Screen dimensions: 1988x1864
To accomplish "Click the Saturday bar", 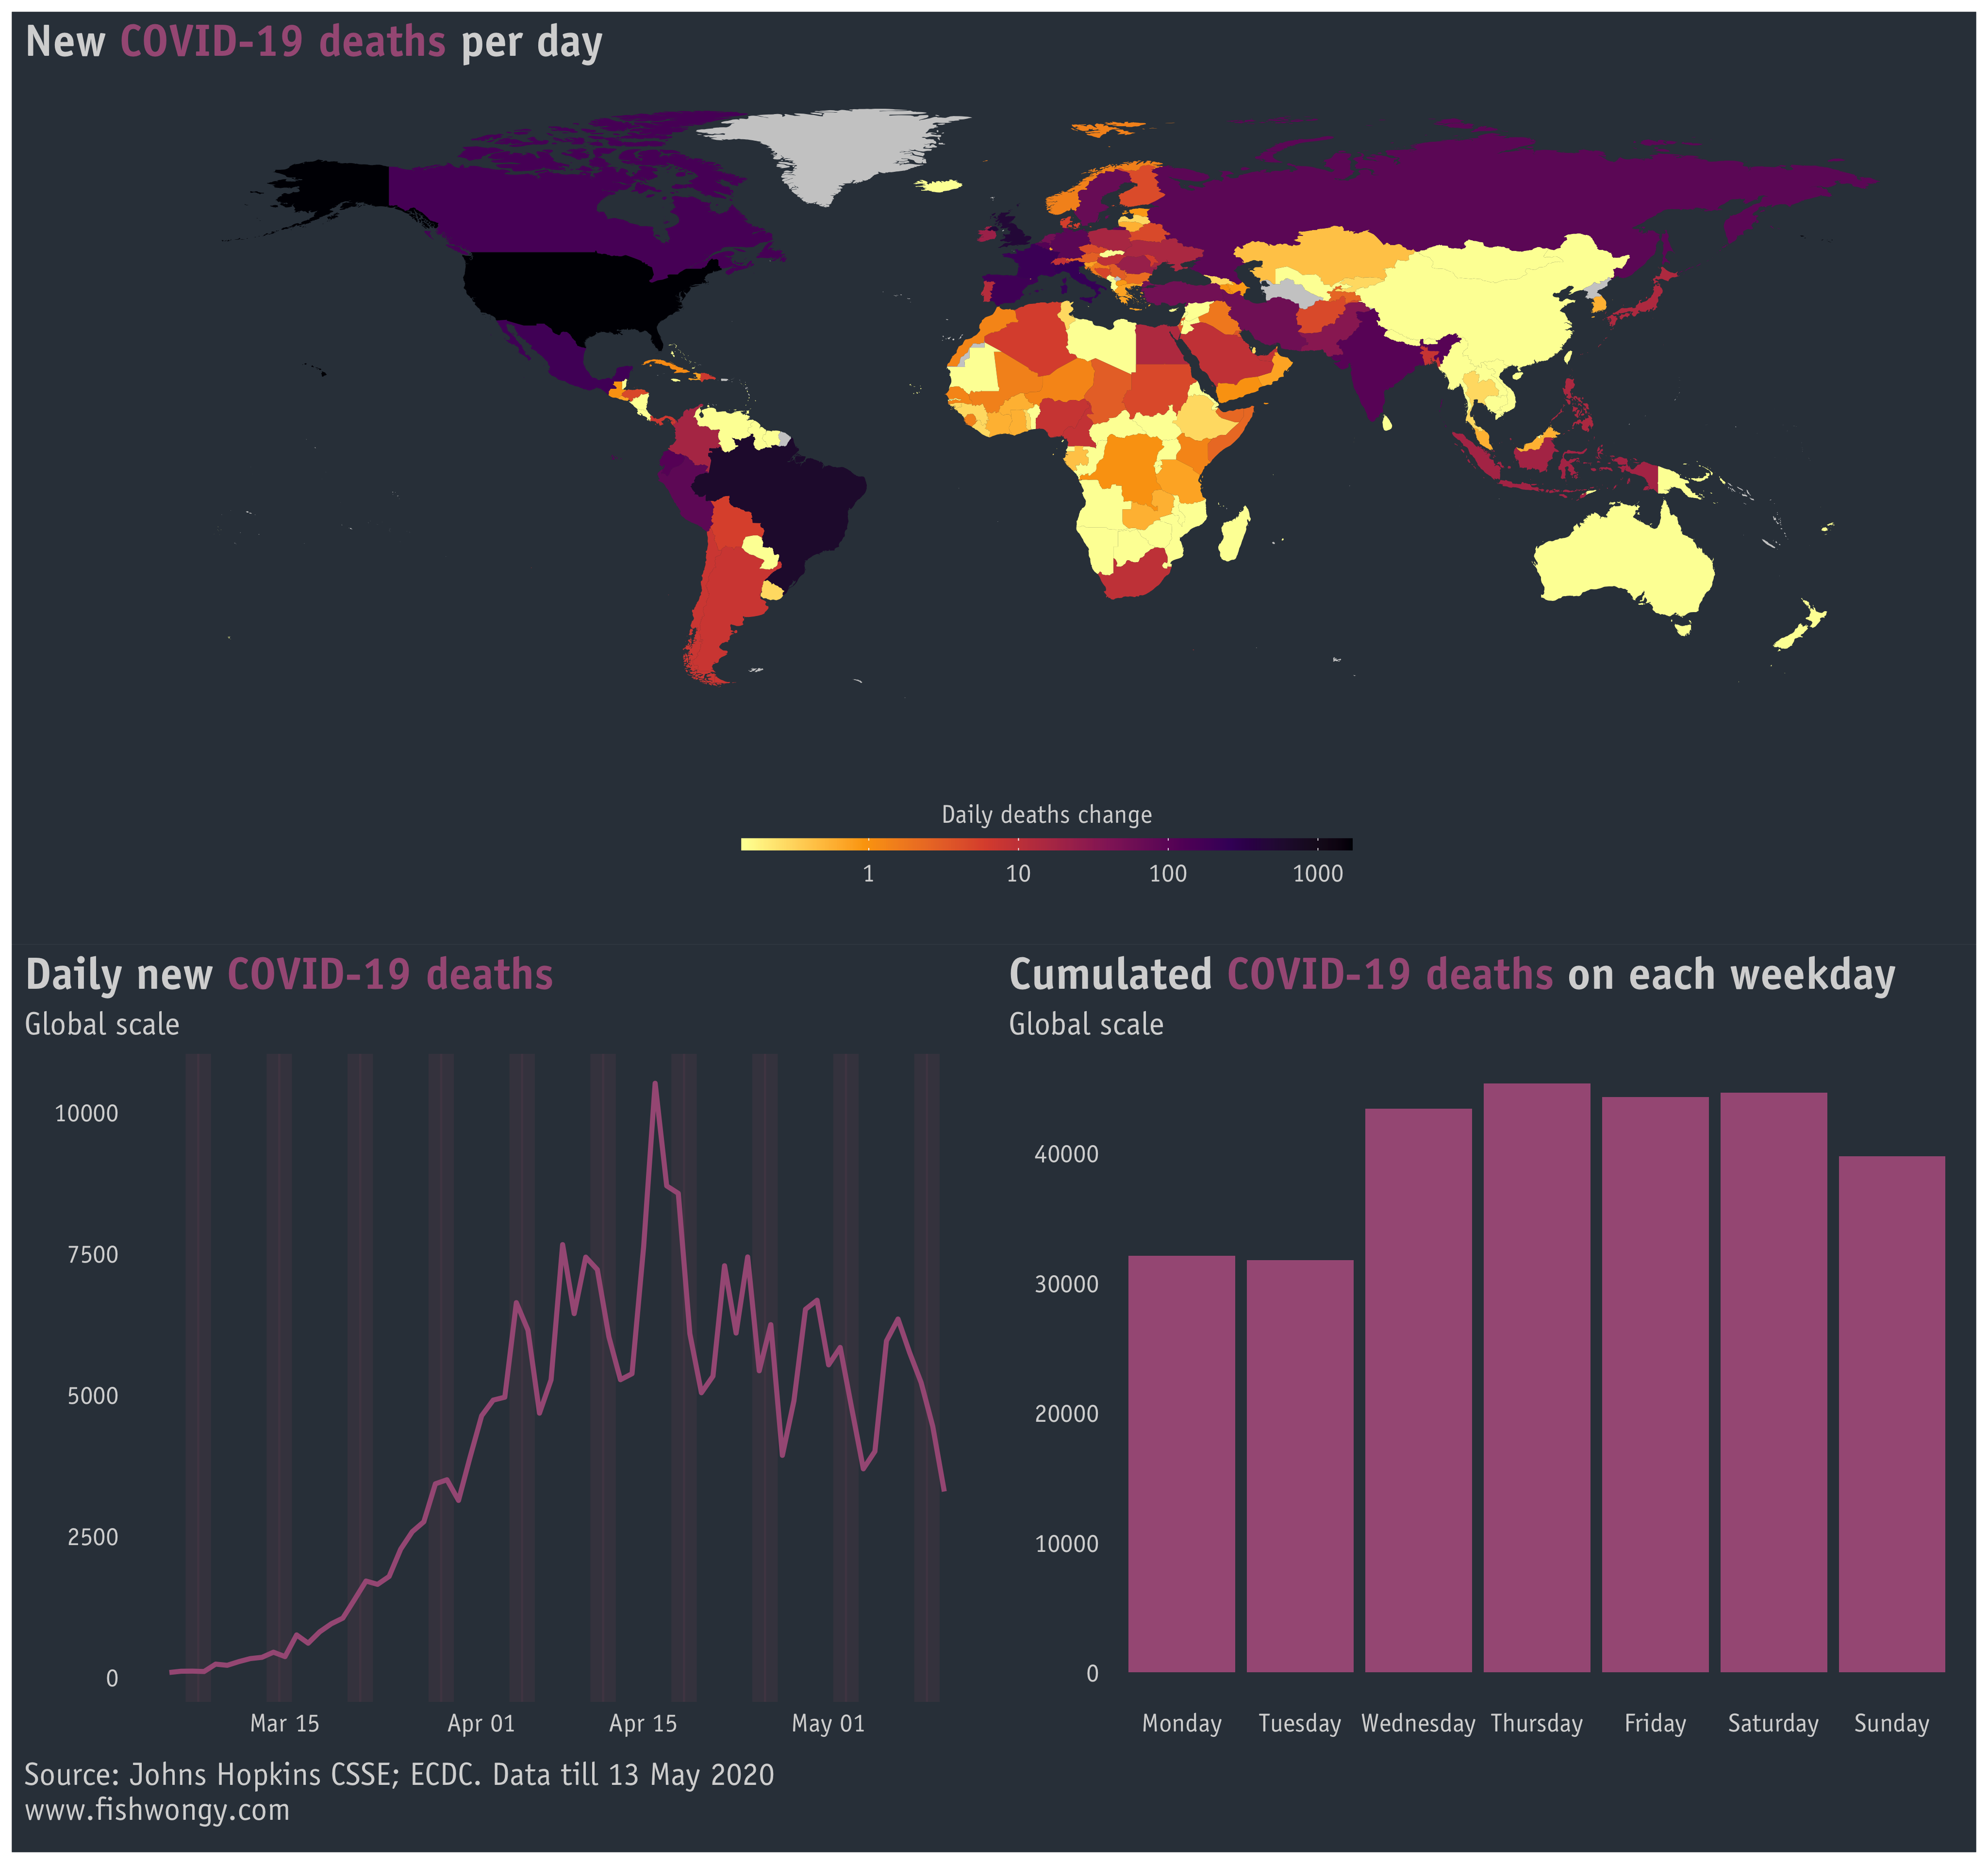I will (1774, 1382).
